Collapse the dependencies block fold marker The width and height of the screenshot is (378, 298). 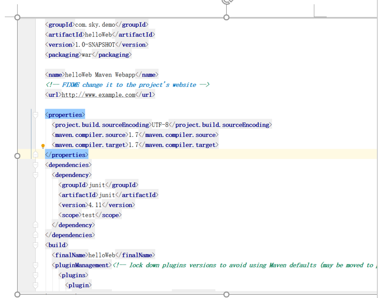pyautogui.click(x=35, y=165)
